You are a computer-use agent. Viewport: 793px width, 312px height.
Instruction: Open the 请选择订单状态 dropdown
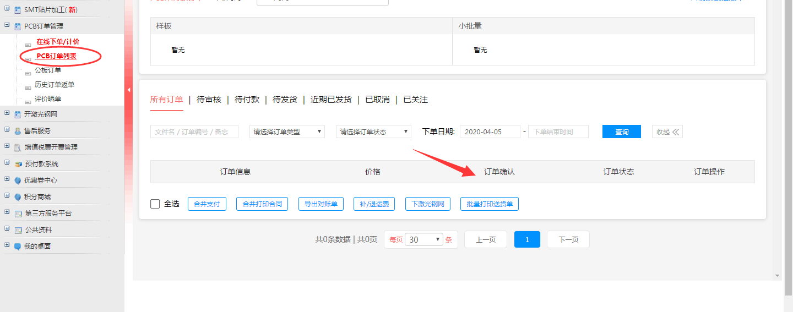(x=373, y=132)
